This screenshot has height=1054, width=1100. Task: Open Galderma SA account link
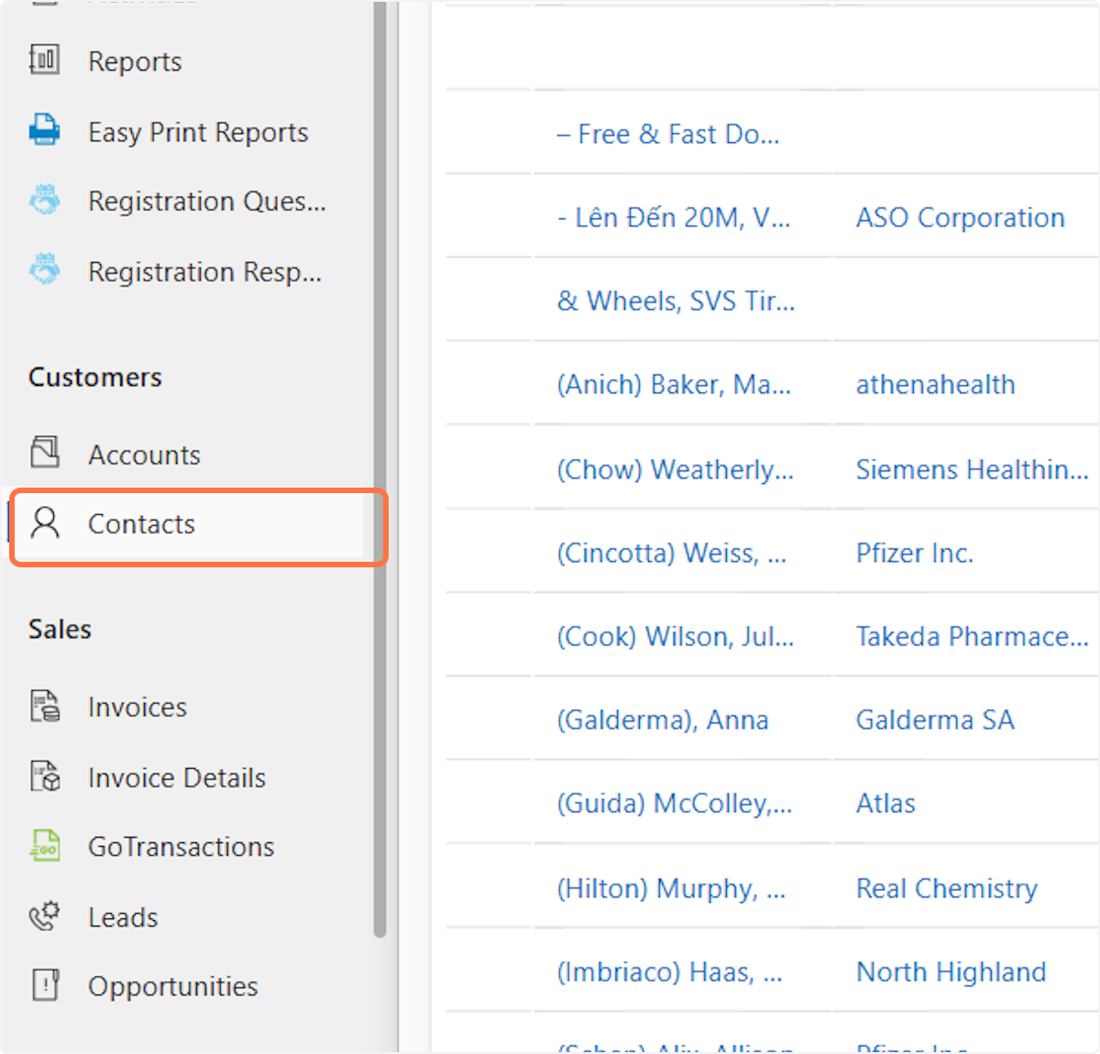(x=935, y=719)
